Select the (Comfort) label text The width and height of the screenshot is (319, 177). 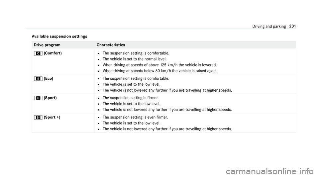pos(53,53)
